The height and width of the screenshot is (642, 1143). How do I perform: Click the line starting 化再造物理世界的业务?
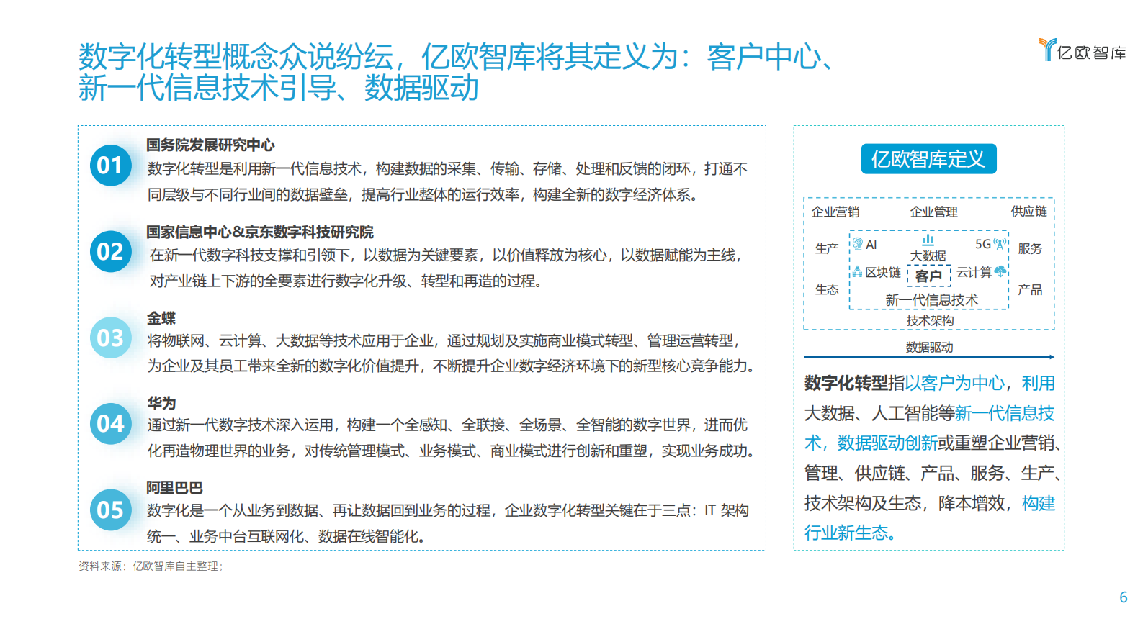click(x=451, y=451)
